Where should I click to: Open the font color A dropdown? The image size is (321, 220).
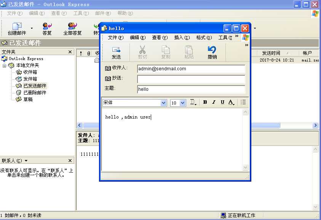pyautogui.click(x=232, y=102)
